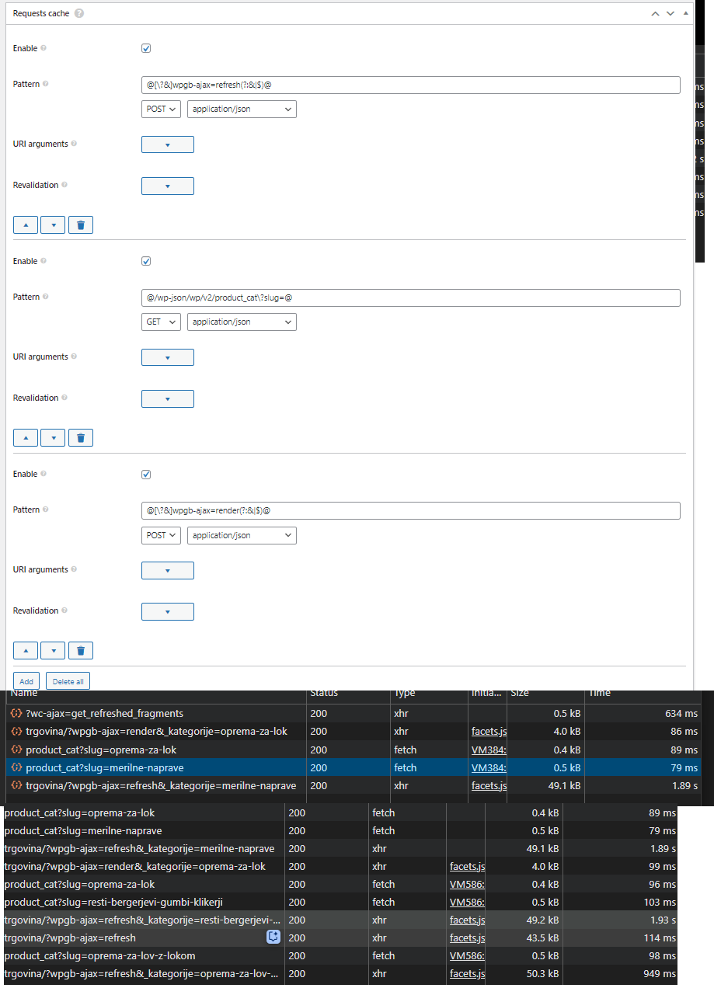
Task: Show help for URI arguments in product_cat rule
Action: point(75,357)
